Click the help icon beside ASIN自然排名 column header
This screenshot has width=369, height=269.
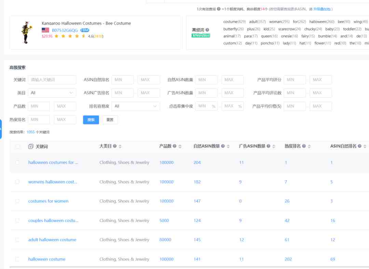(359, 146)
